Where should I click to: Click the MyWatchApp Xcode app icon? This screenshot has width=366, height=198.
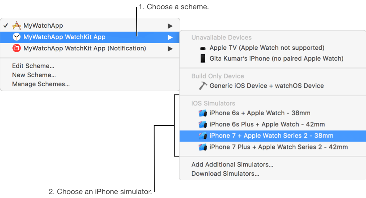pos(17,26)
